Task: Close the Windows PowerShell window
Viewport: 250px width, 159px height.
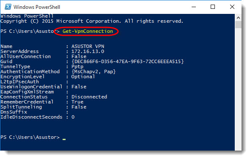Action: point(232,7)
